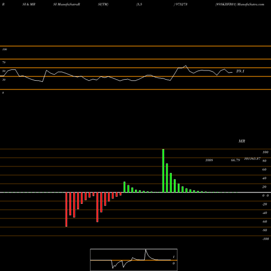
Task: Click the RSI value 39.1 label
Action: 240,71
